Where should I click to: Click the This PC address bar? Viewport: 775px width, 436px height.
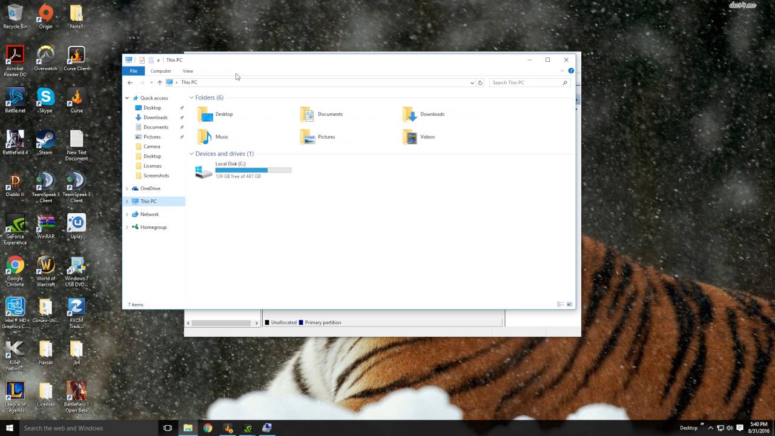pyautogui.click(x=320, y=82)
